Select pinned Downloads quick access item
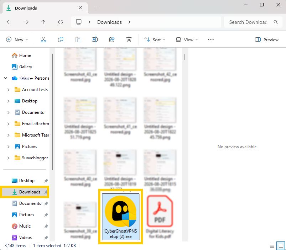This screenshot has width=286, height=250. coord(25,192)
